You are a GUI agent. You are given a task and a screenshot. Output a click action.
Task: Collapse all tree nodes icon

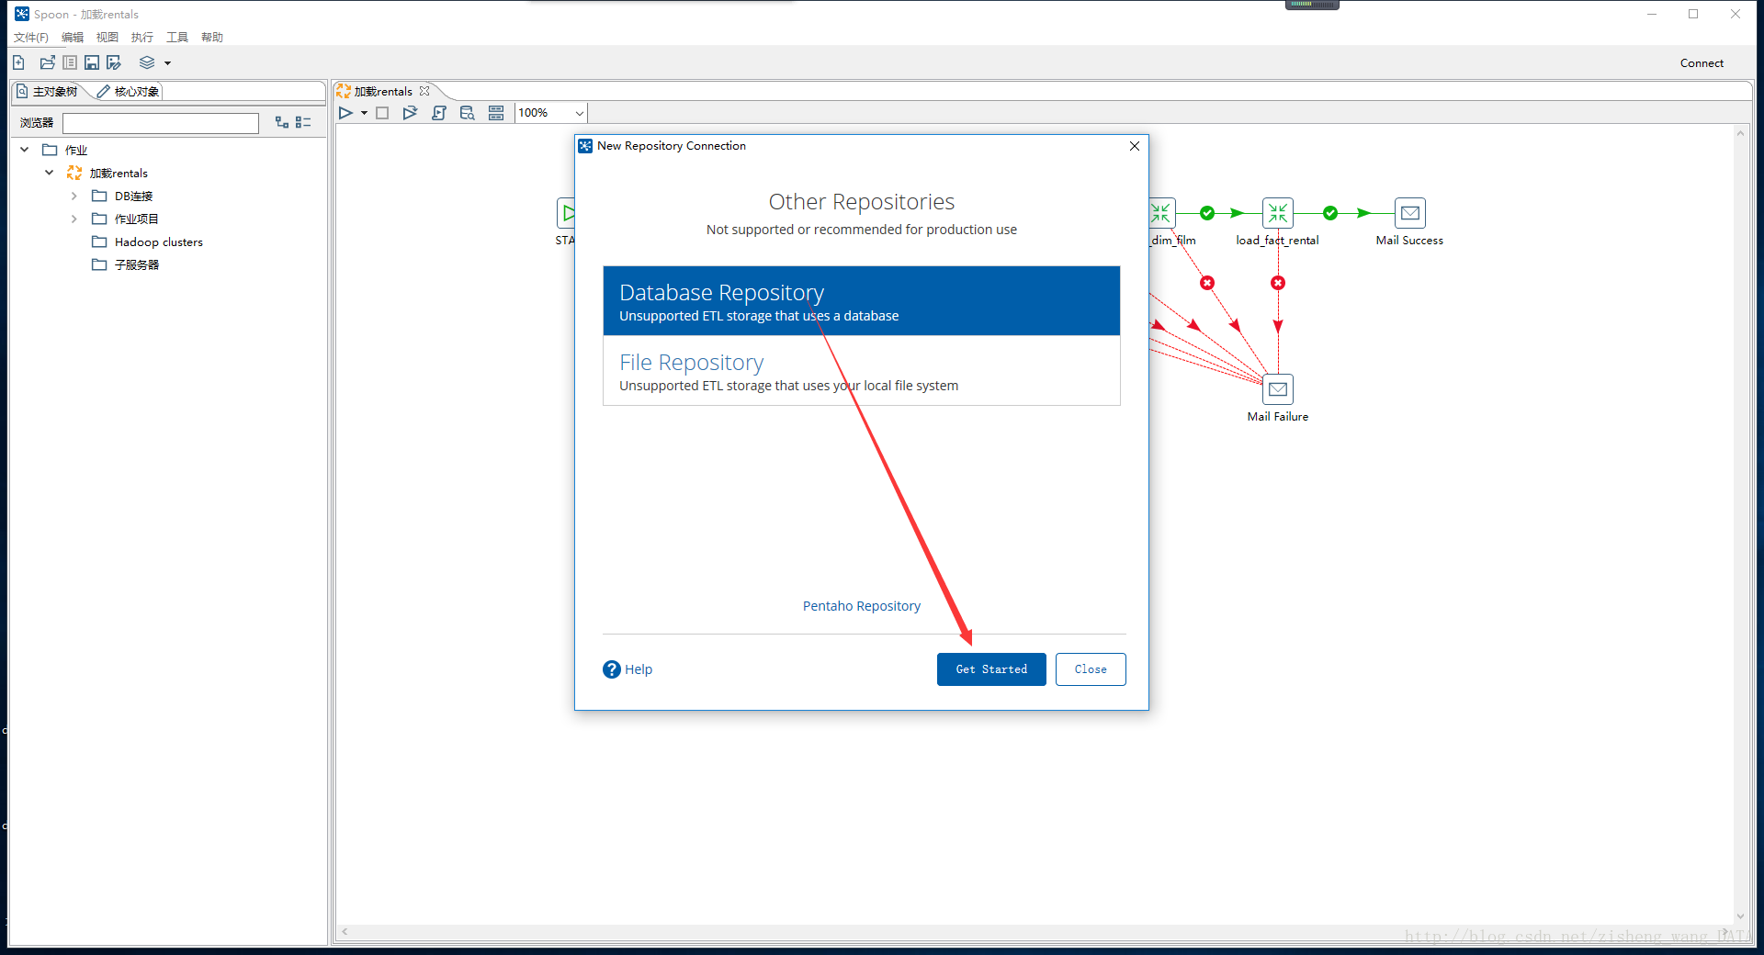pos(303,122)
